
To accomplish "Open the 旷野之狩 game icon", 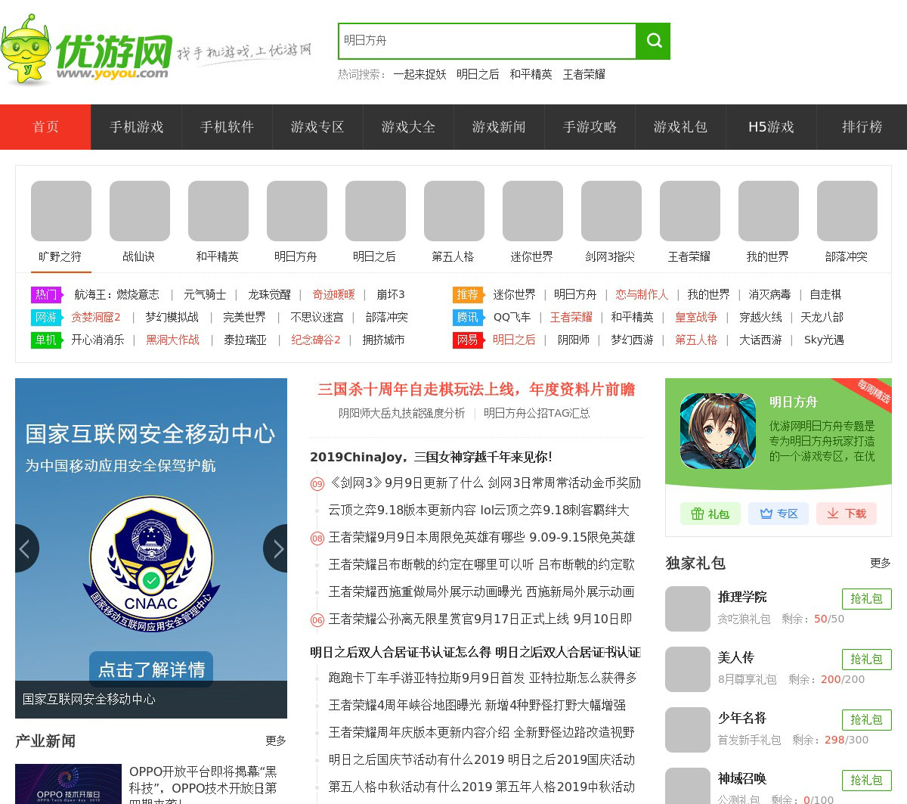I will (x=61, y=211).
